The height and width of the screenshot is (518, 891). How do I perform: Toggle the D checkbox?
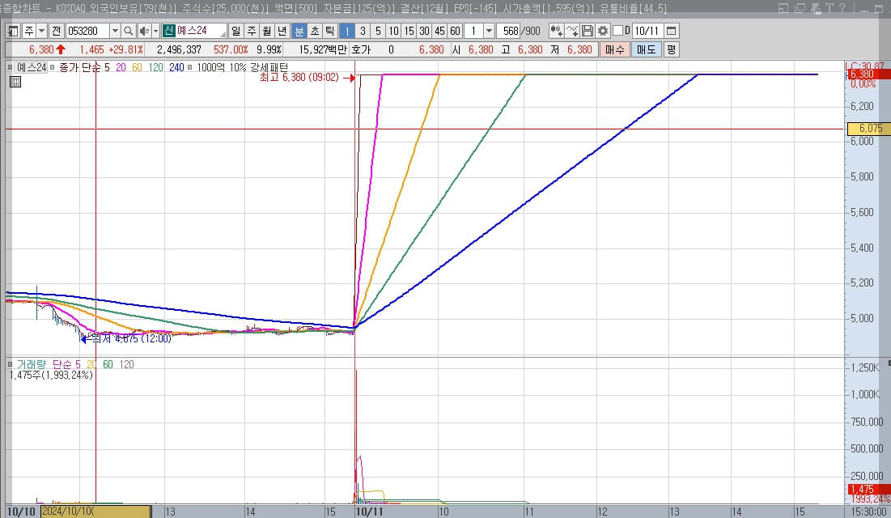(x=617, y=31)
